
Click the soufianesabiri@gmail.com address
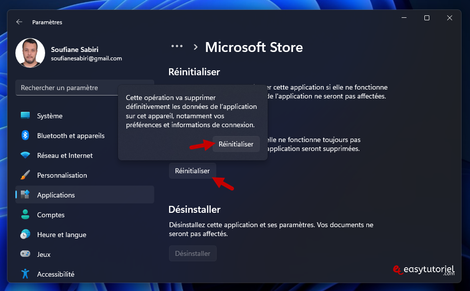pos(86,58)
